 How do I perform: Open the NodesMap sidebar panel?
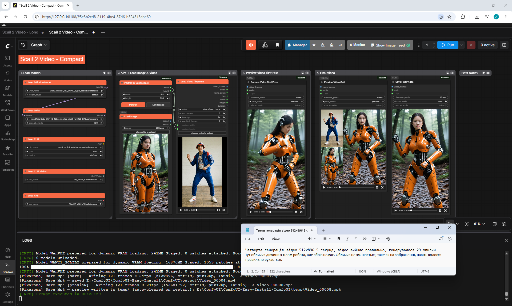(x=7, y=135)
